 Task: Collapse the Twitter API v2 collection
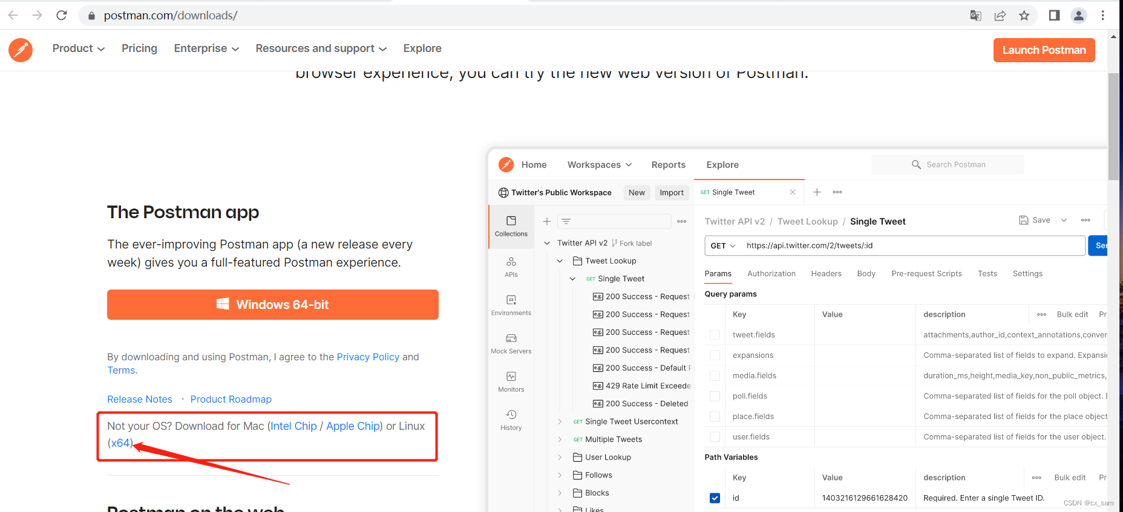pos(547,243)
